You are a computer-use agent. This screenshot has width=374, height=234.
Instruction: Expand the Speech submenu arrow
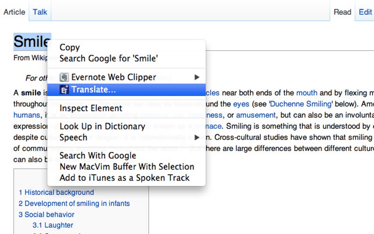coord(197,138)
